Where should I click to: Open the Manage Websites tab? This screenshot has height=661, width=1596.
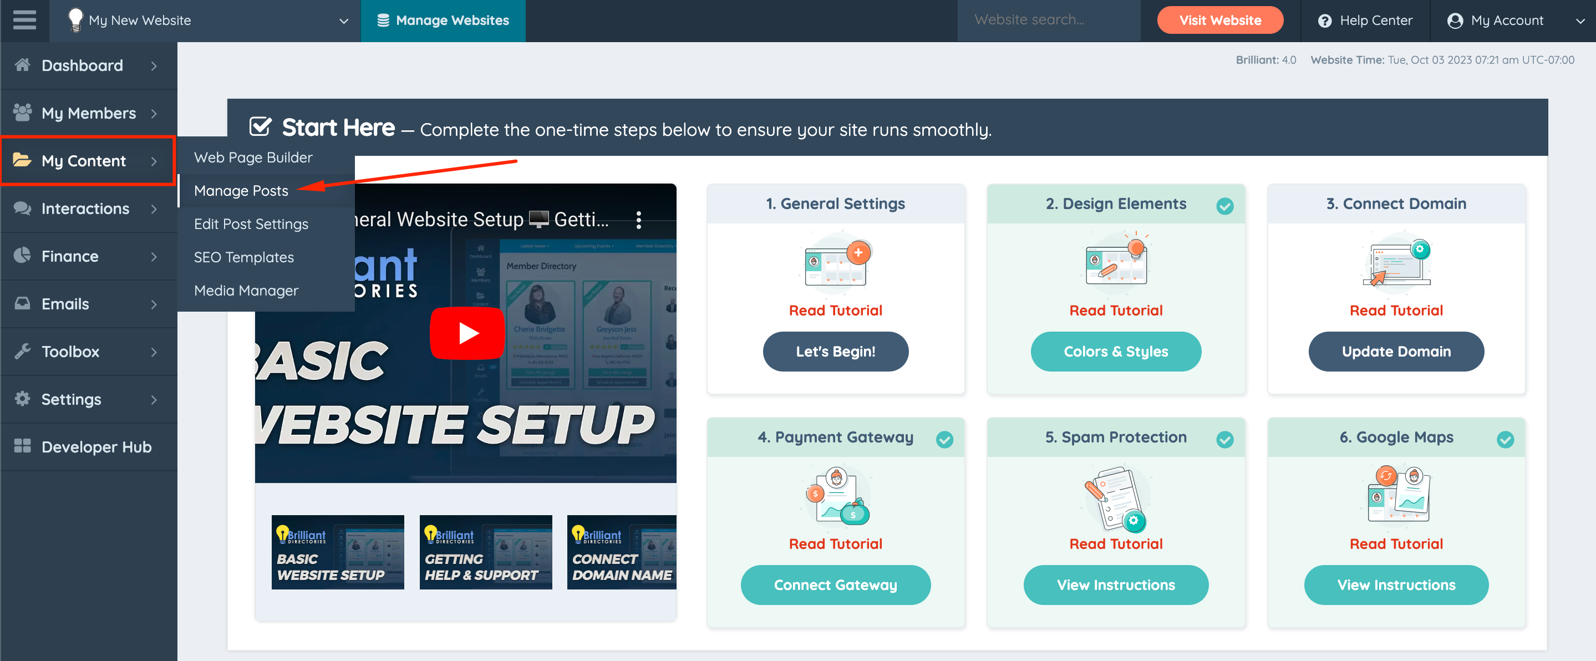(x=443, y=21)
